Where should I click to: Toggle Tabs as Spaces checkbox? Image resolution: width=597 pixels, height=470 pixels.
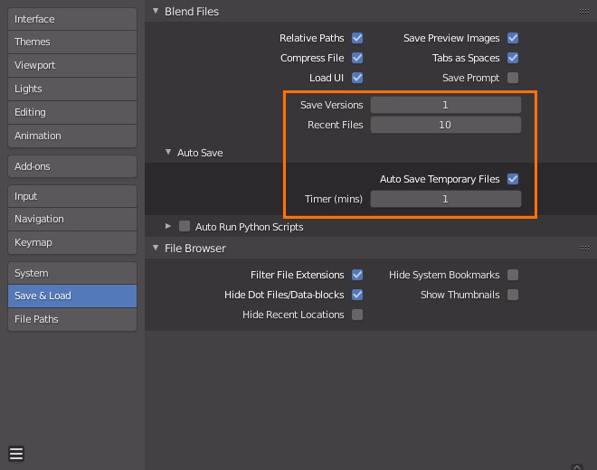pos(513,58)
